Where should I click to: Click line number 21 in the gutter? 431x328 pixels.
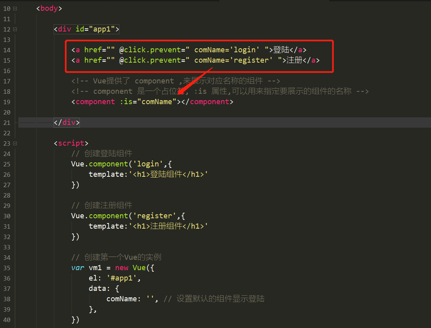(7, 123)
